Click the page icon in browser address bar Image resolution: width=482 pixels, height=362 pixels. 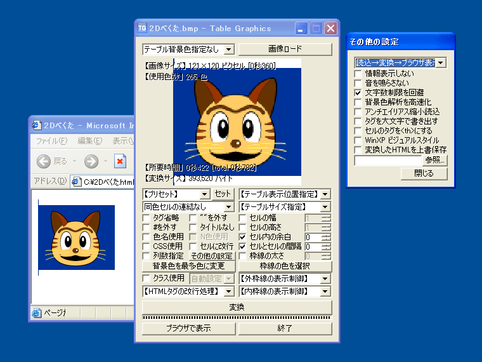point(76,182)
